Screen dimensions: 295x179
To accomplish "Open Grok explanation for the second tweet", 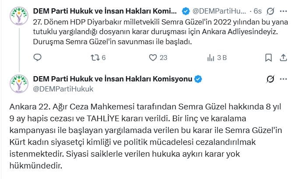I will coord(270,79).
